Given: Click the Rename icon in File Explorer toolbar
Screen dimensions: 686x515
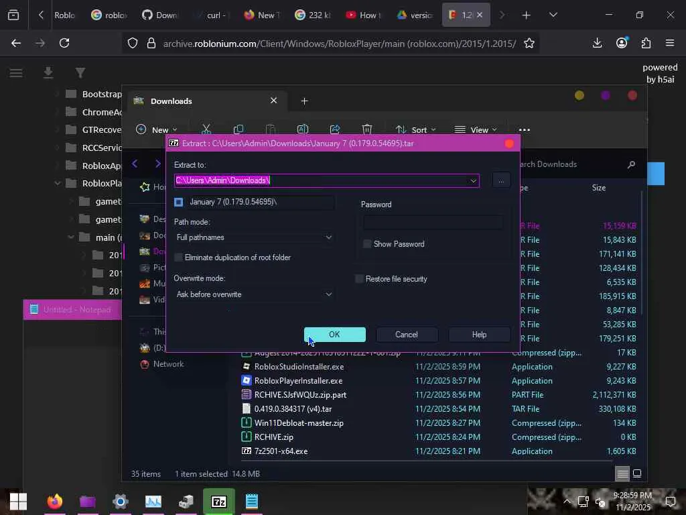Looking at the screenshot, I should click(303, 129).
